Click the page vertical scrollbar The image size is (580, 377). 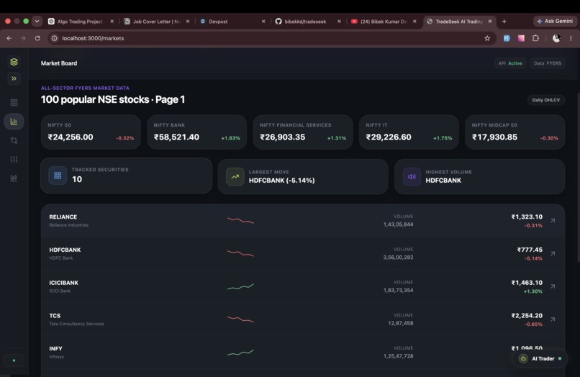(578, 178)
